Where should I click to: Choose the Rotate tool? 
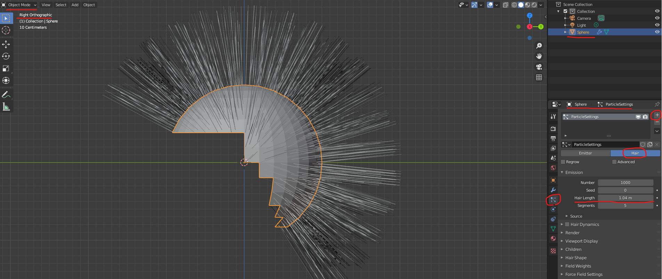pyautogui.click(x=6, y=56)
